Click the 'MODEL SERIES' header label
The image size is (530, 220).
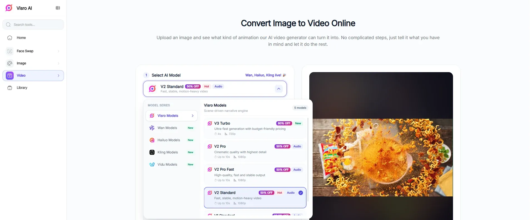(159, 105)
